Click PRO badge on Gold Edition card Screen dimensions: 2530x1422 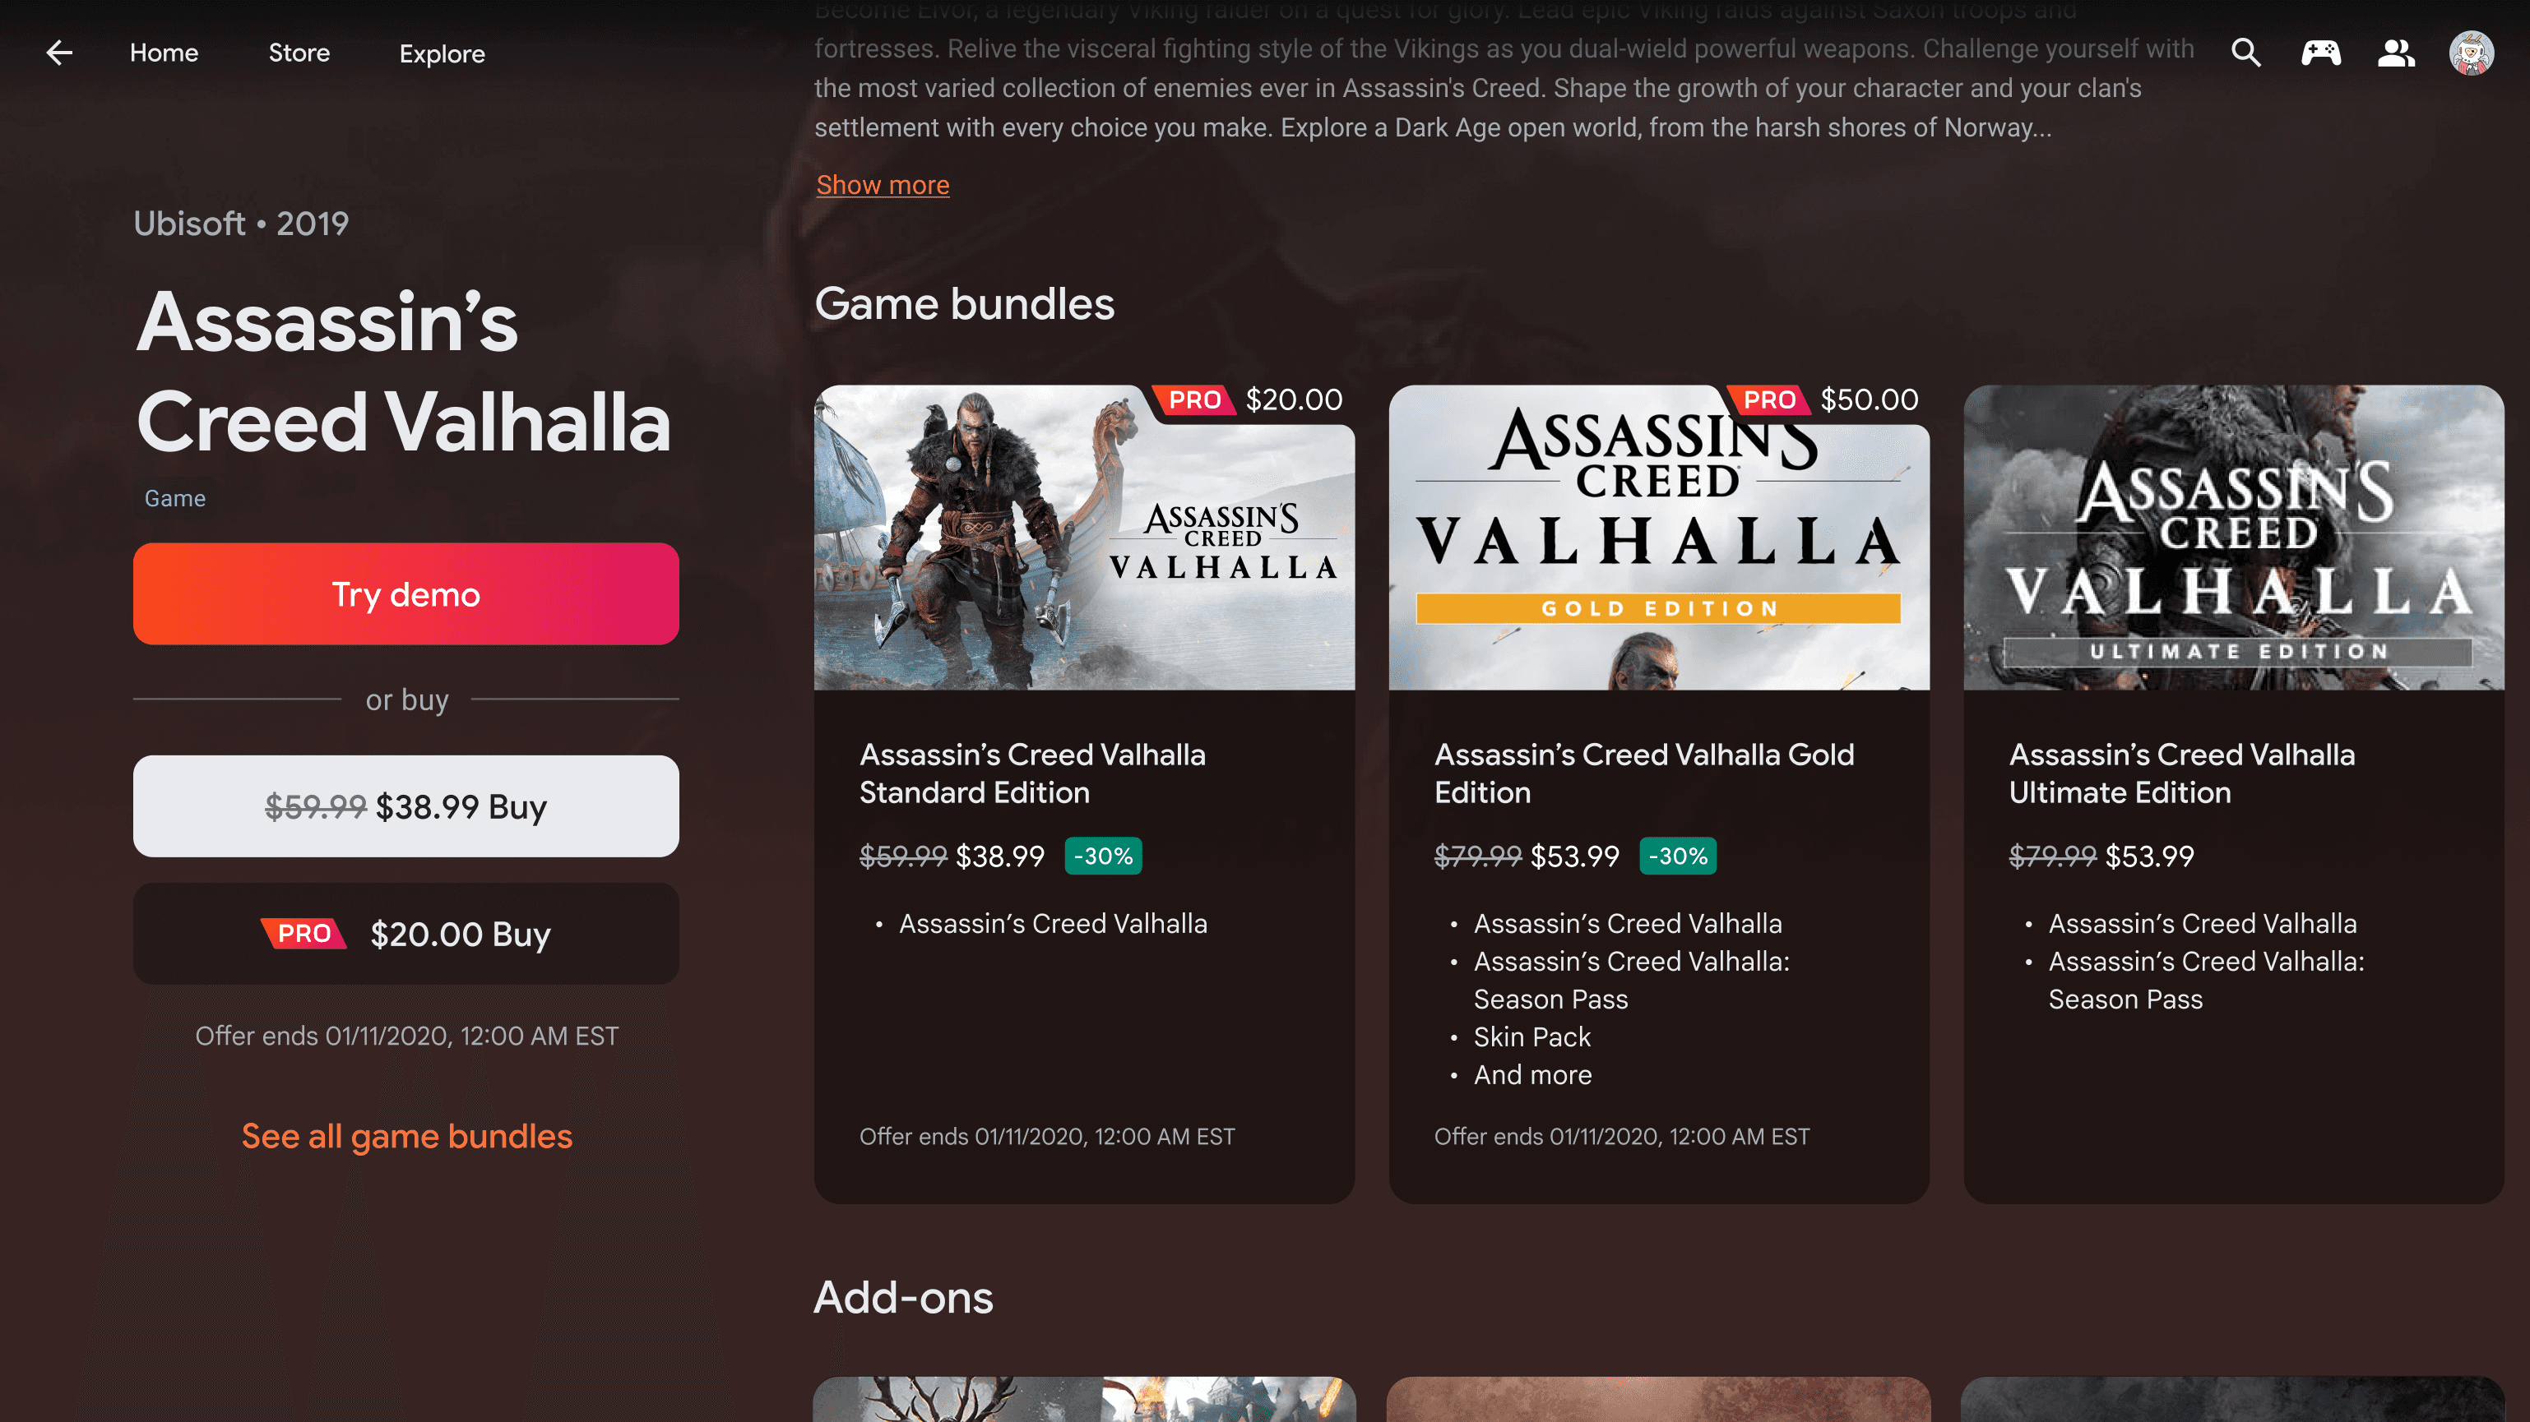point(1769,399)
